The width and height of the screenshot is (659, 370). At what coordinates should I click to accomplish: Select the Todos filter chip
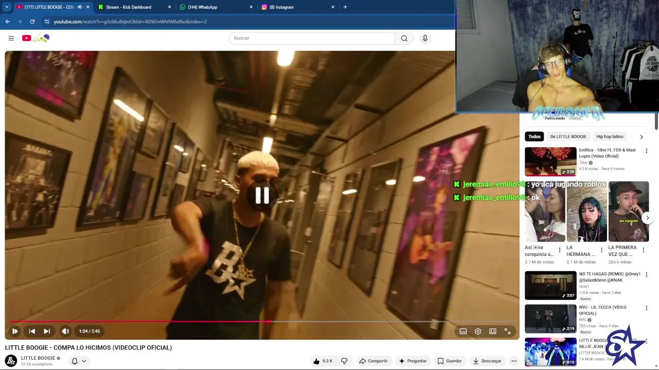tap(534, 137)
